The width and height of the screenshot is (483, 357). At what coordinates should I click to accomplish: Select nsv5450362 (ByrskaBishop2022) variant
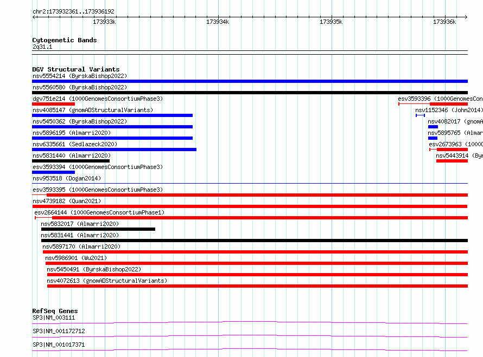click(80, 121)
